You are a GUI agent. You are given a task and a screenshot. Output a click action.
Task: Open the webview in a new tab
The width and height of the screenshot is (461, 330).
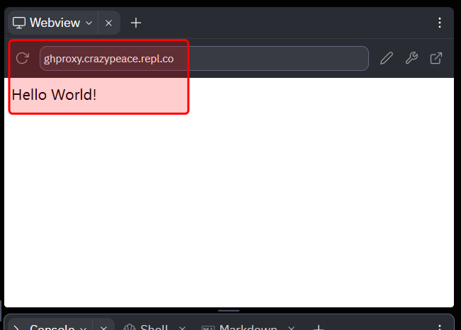coord(437,59)
